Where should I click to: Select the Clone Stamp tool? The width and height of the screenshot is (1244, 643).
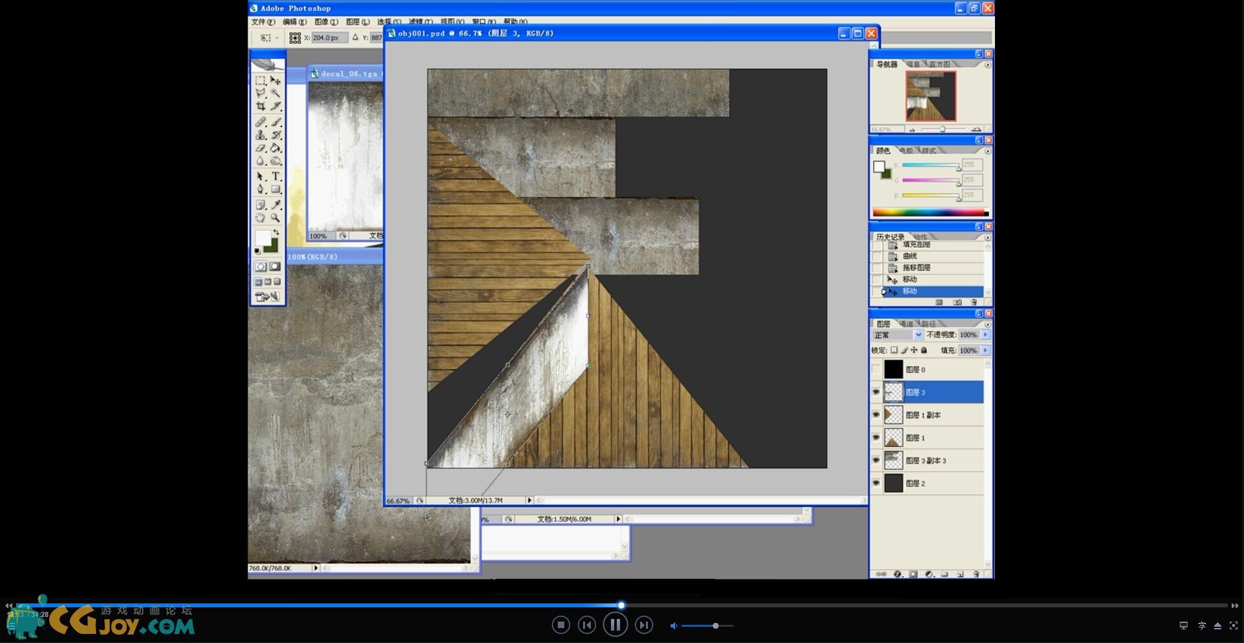[x=261, y=135]
